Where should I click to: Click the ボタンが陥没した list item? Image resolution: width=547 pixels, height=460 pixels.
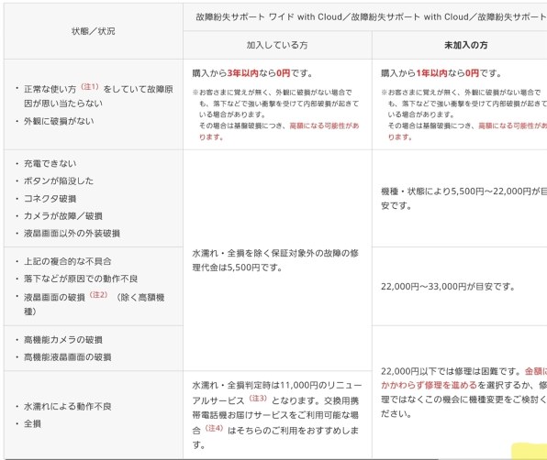[59, 181]
